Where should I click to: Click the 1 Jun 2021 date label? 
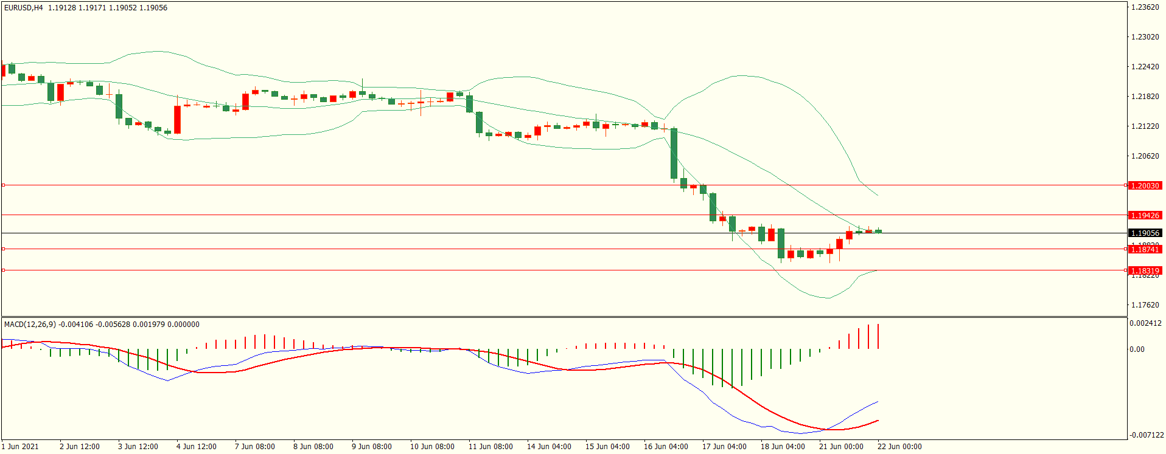click(x=20, y=447)
